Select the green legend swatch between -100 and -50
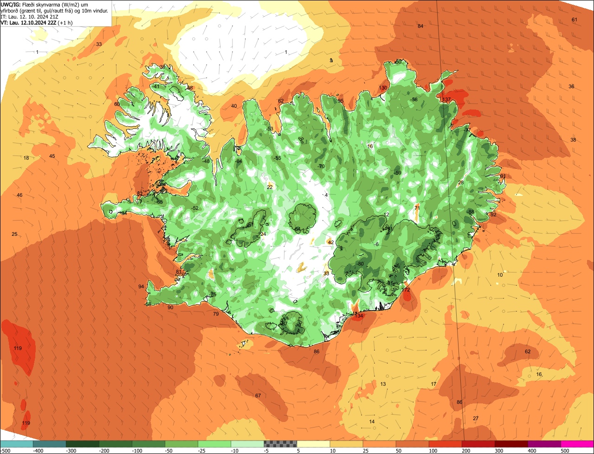The width and height of the screenshot is (594, 454). (x=148, y=444)
